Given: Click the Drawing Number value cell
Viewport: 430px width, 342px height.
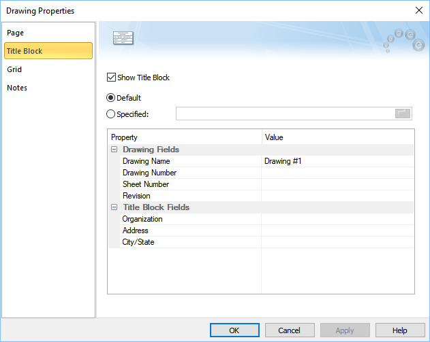Looking at the screenshot, I should [x=337, y=173].
